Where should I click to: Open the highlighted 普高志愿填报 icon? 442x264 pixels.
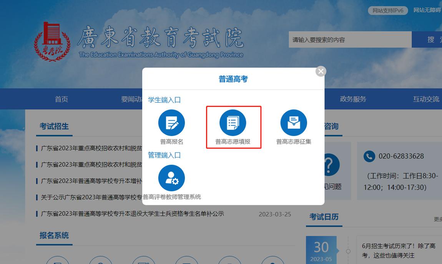click(233, 123)
